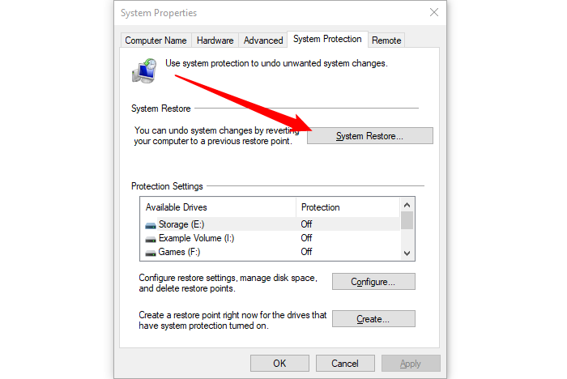Click the Example Volume (I:) drive icon

[151, 239]
